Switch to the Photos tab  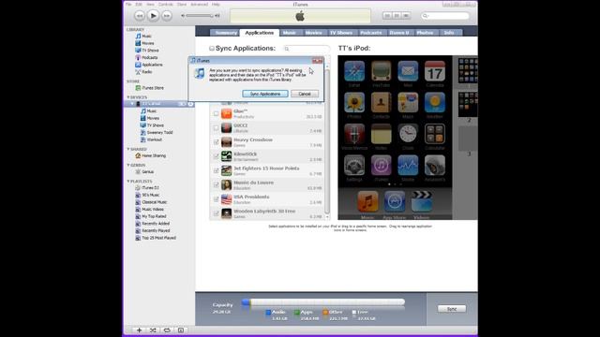tap(425, 33)
